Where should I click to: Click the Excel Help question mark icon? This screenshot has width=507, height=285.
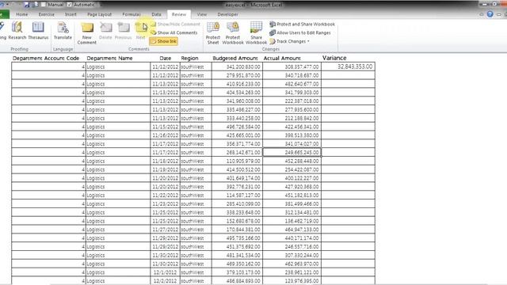pos(490,14)
